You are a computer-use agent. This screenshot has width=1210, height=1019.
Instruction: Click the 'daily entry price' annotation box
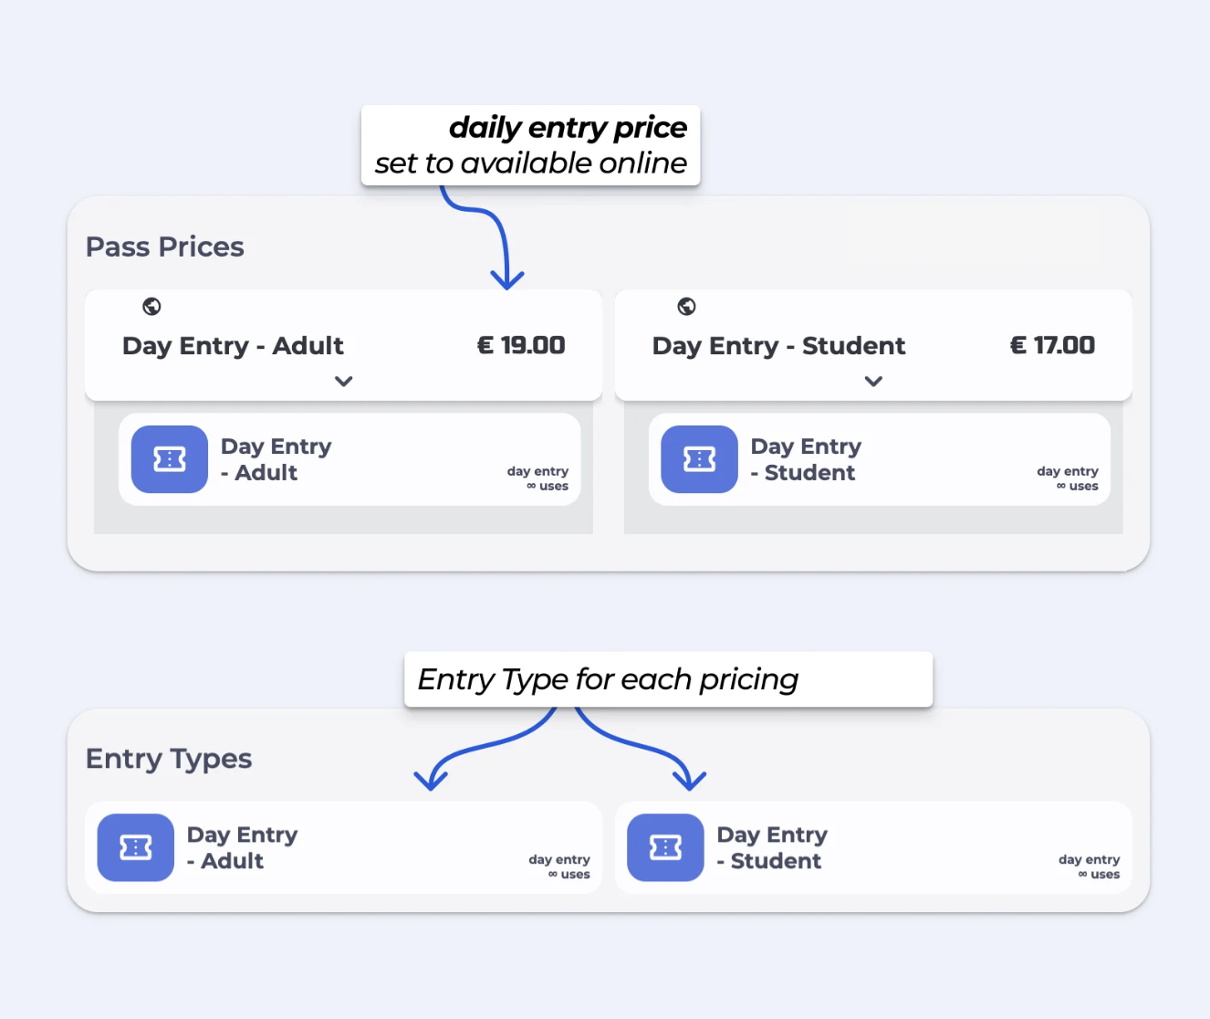[530, 145]
